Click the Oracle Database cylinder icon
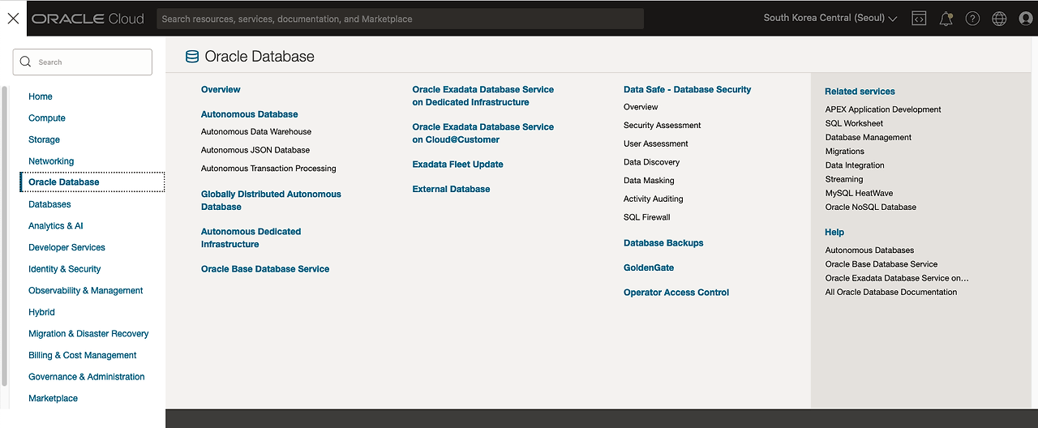Image resolution: width=1038 pixels, height=428 pixels. [x=192, y=57]
